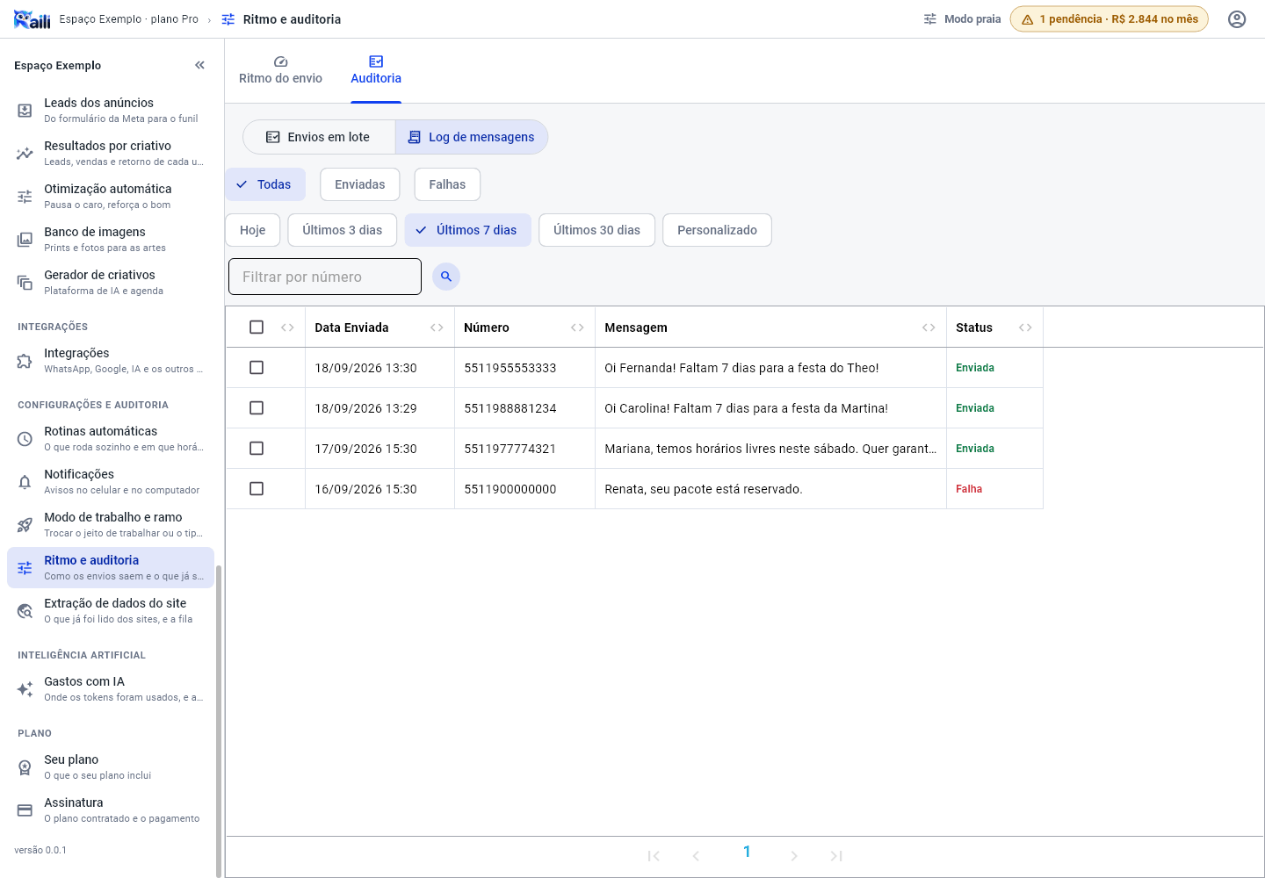Toggle the select-all header checkbox
This screenshot has height=878, width=1265.
257,327
